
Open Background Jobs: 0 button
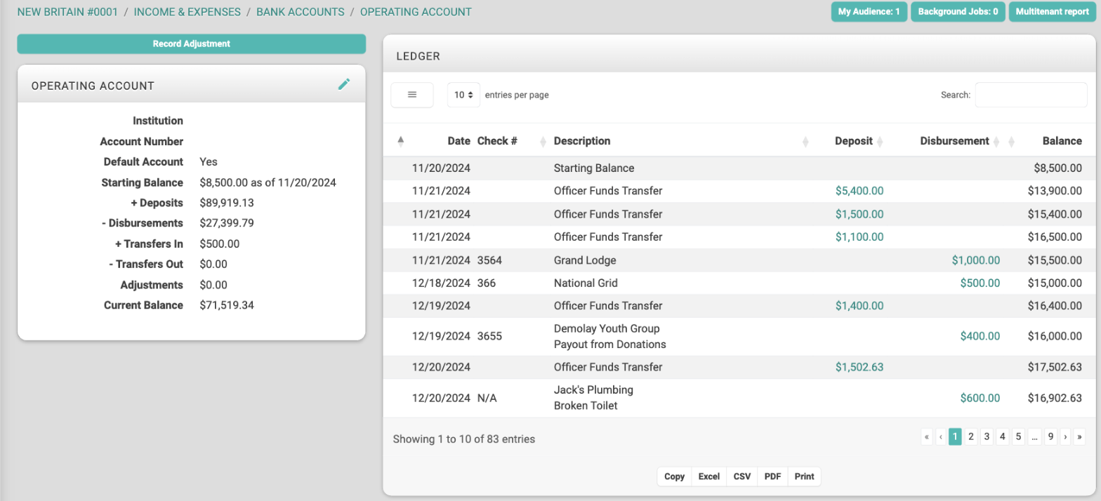click(x=958, y=12)
